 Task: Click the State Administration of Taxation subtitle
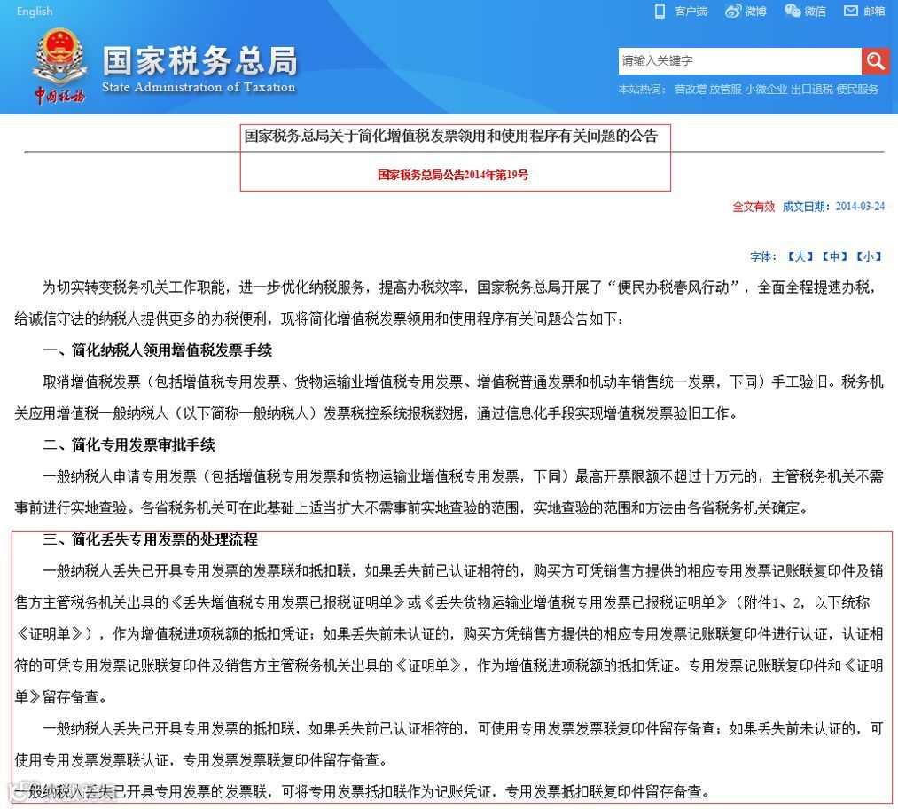pyautogui.click(x=199, y=87)
